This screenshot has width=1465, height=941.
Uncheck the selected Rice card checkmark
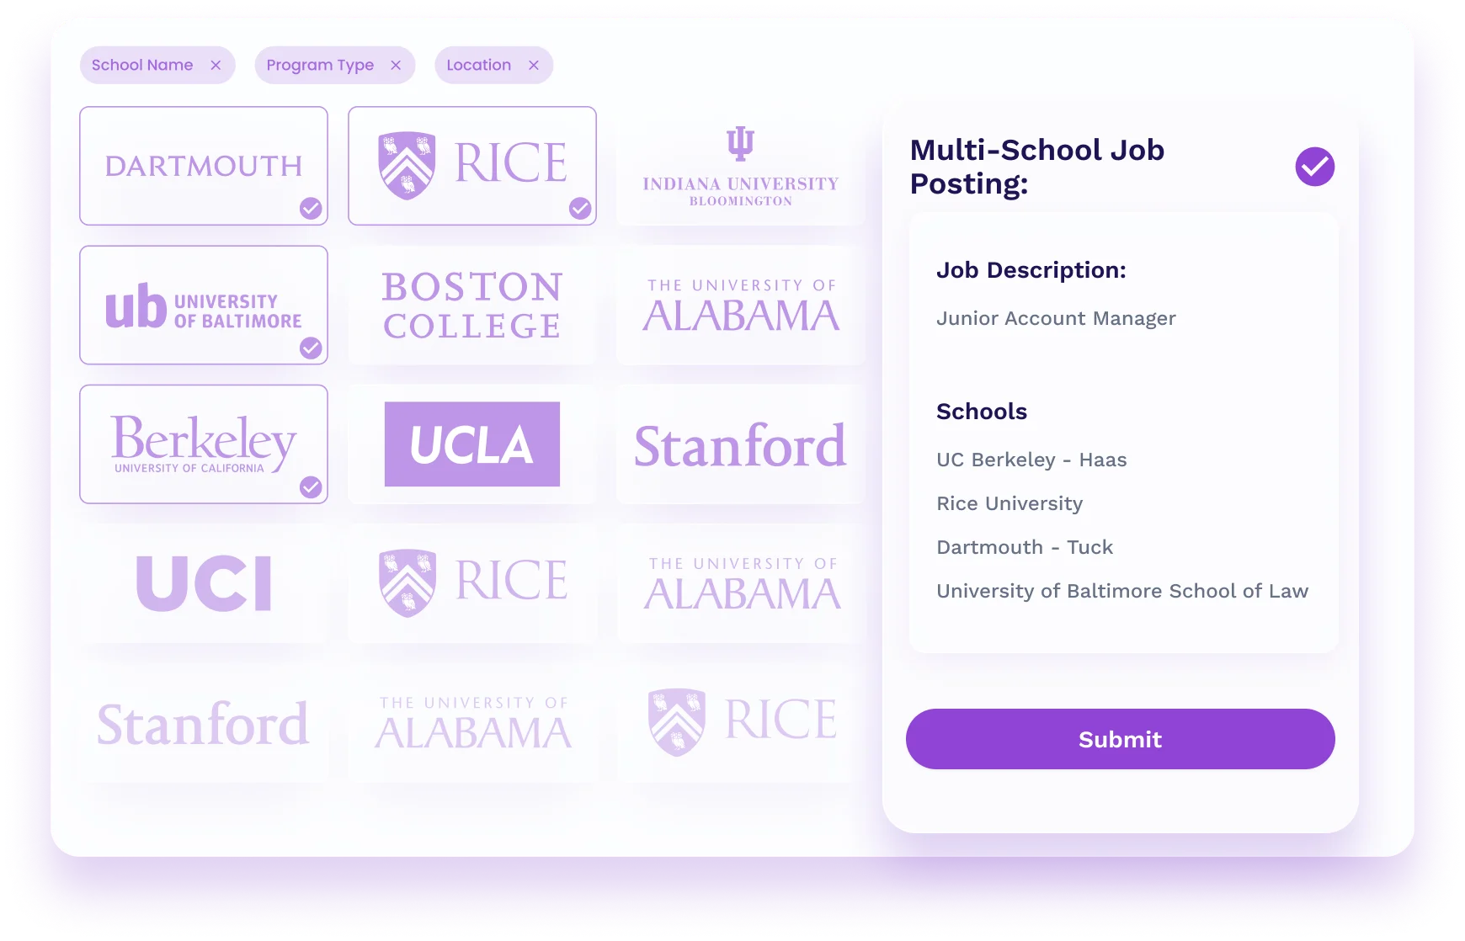pos(580,208)
